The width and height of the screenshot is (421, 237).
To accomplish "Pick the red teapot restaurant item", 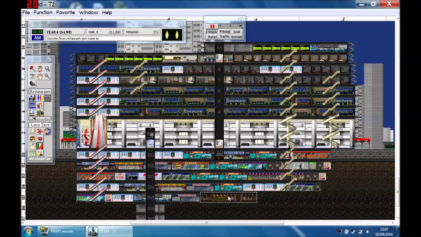I will pyautogui.click(x=40, y=138).
